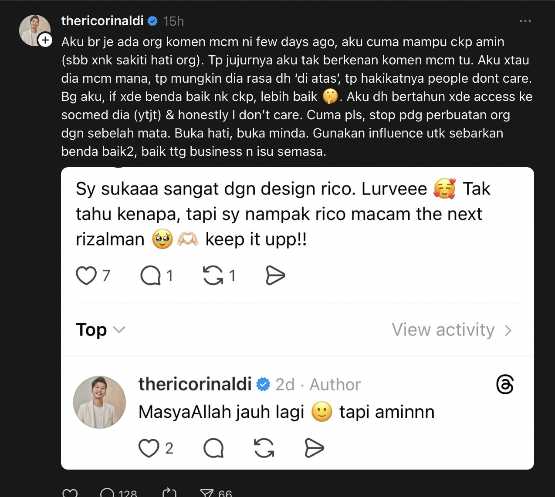
Task: Share the quoted comment using paper-plane icon
Action: [x=275, y=275]
